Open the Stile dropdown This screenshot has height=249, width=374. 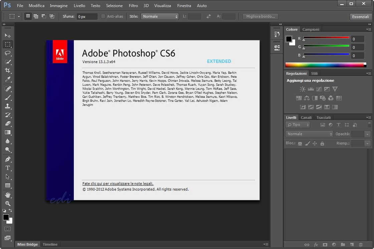[160, 16]
